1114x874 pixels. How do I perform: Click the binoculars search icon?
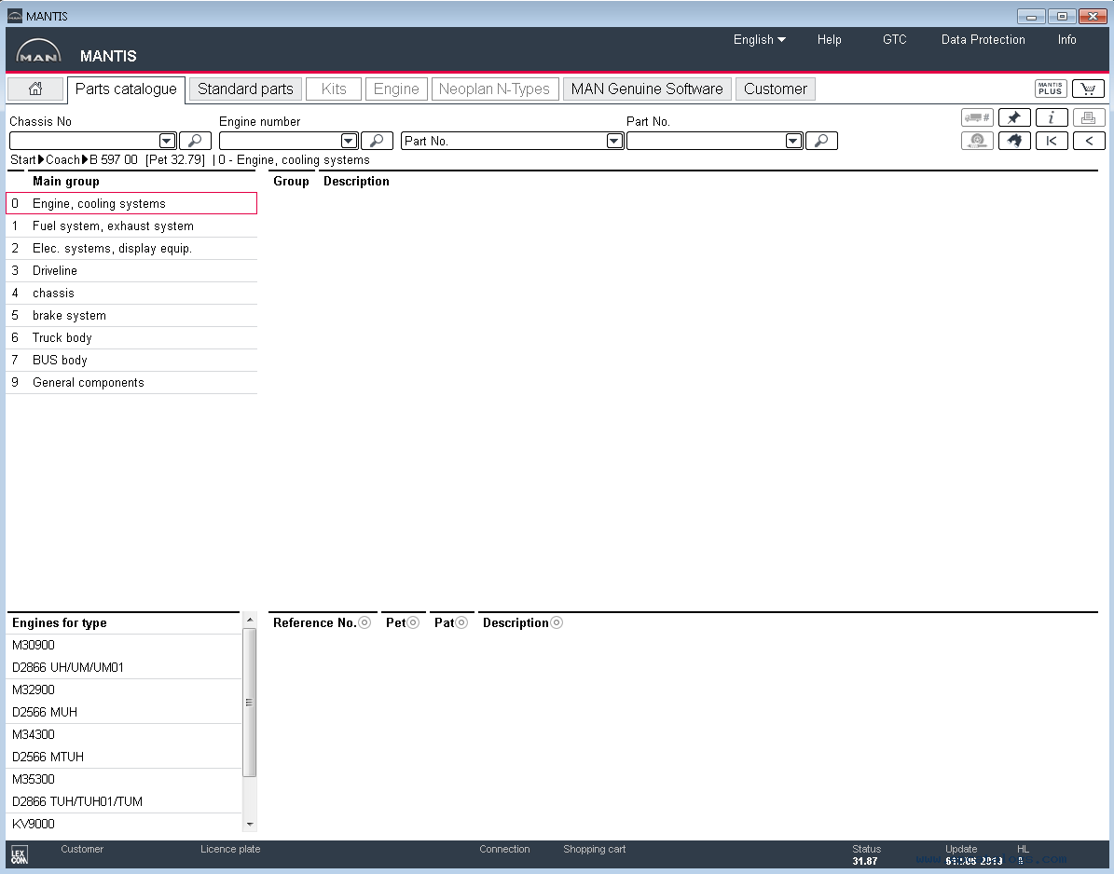(x=1014, y=141)
